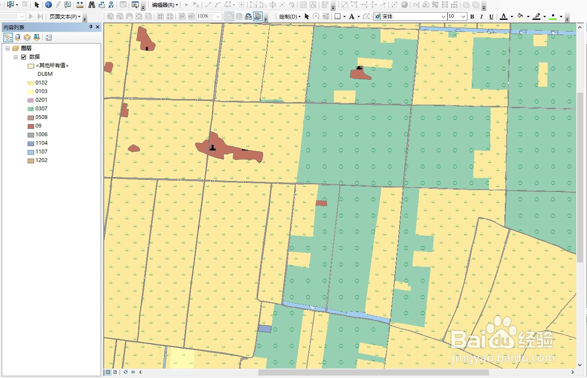Click the Select Features by rectangle tool

(x=10, y=5)
